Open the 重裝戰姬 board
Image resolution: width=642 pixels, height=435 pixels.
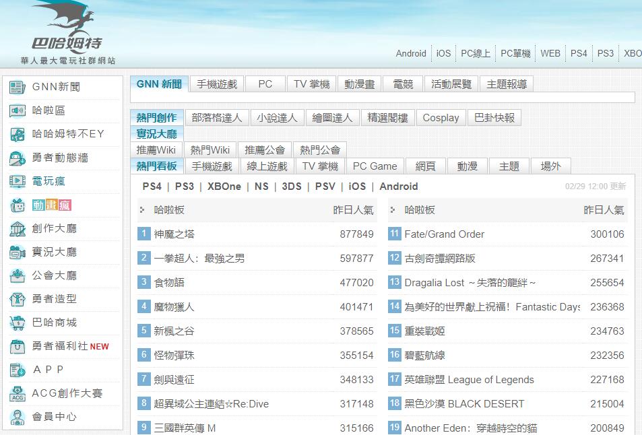(x=424, y=331)
